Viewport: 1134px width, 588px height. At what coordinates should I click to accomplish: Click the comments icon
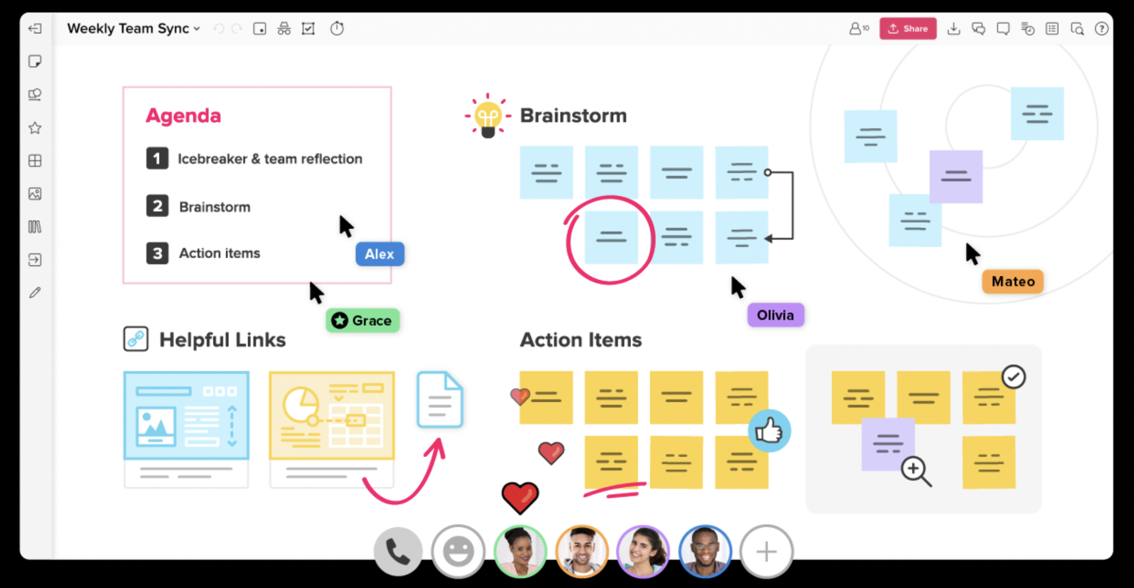pyautogui.click(x=1003, y=28)
